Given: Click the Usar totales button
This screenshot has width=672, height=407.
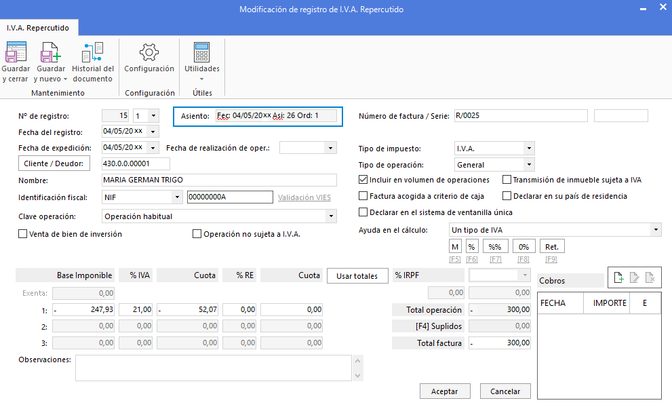Looking at the screenshot, I should pos(357,276).
